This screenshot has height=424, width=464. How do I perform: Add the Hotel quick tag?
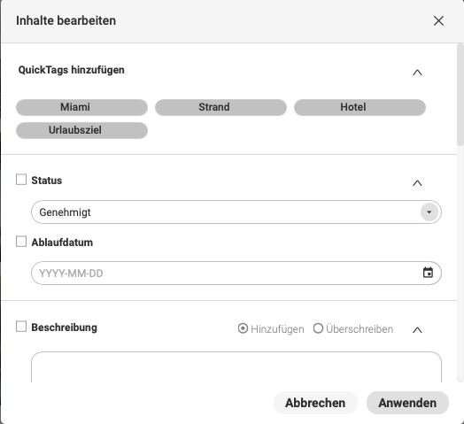(x=360, y=107)
